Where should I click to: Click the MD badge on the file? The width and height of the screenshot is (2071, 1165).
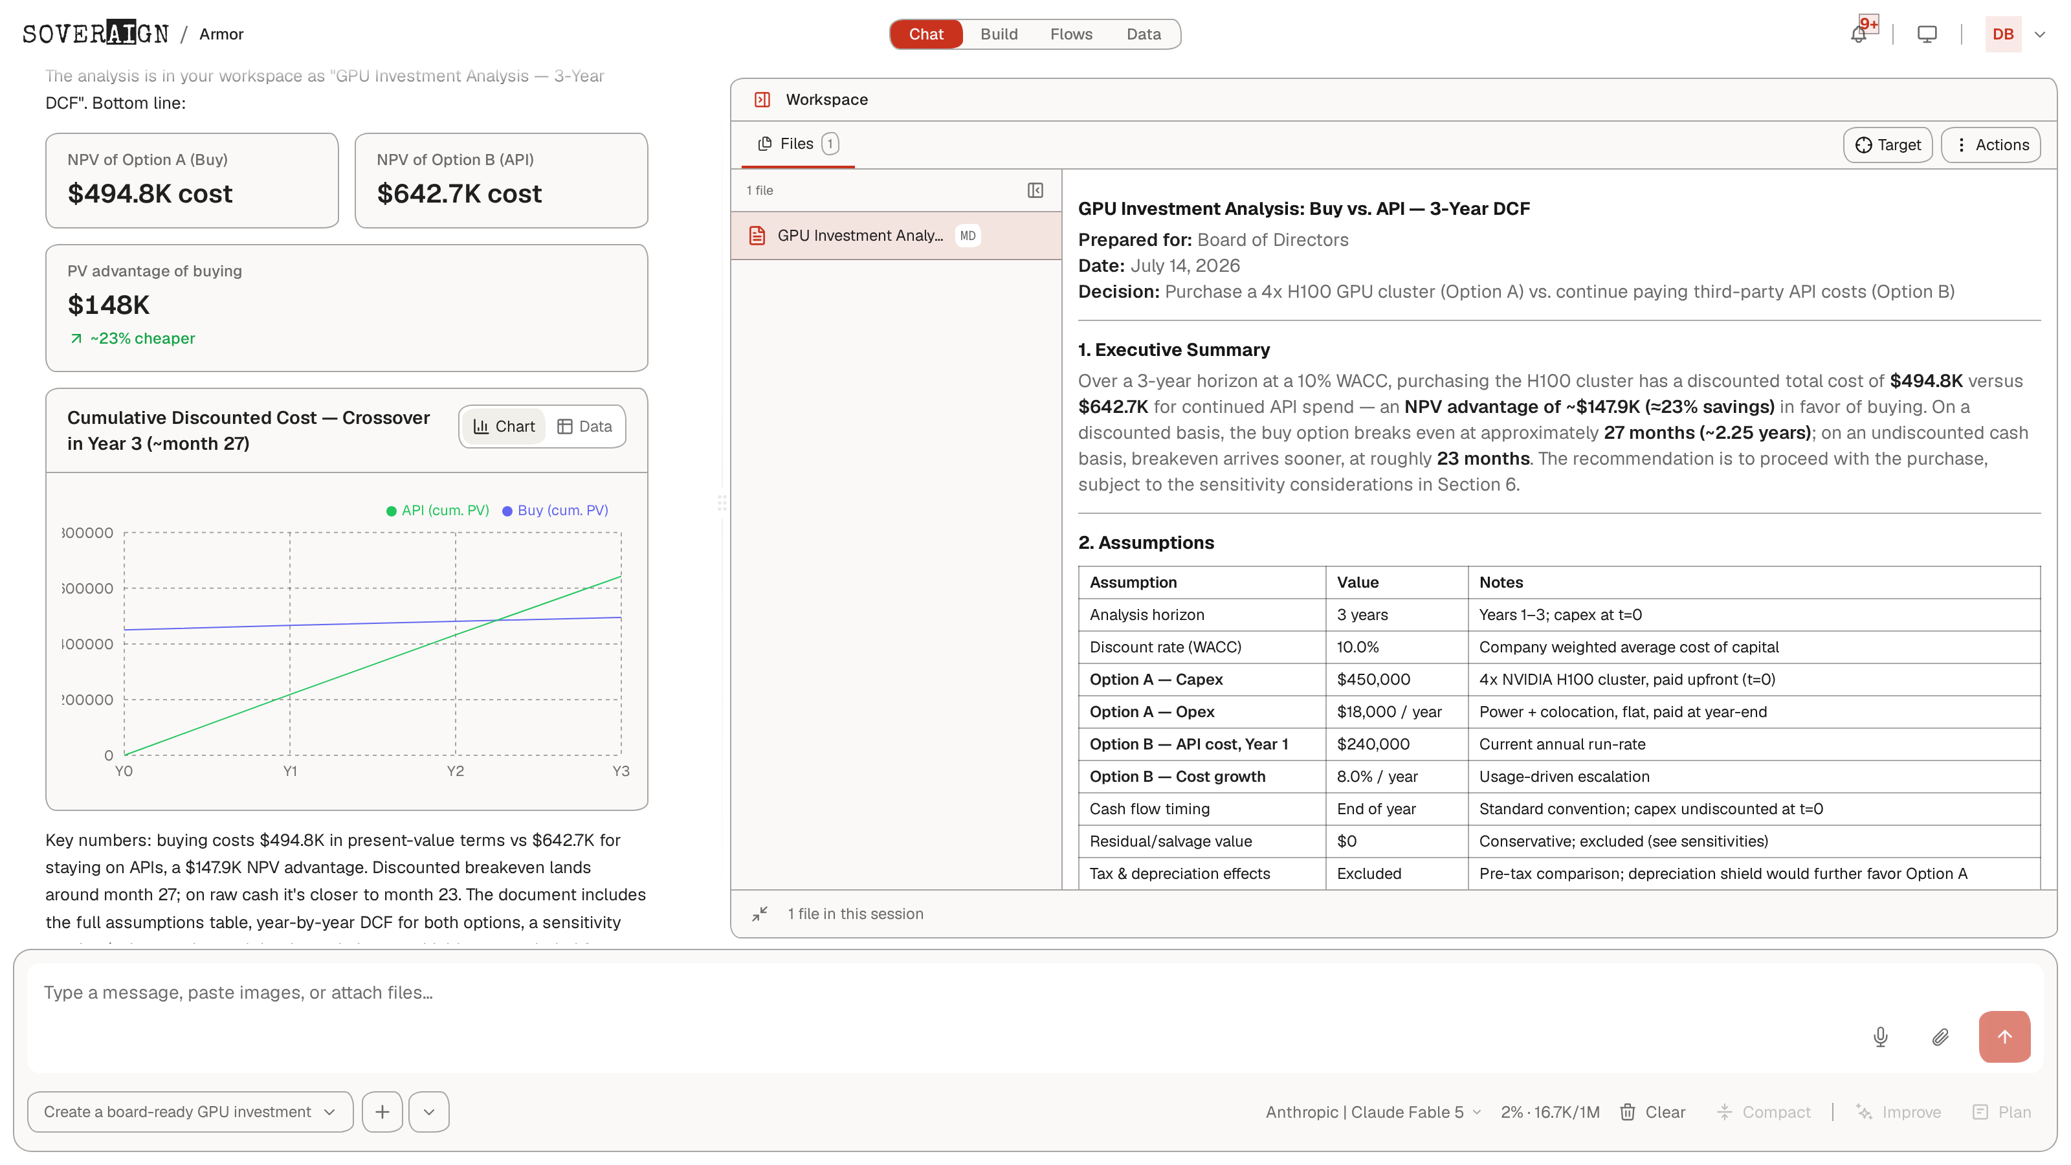(x=967, y=236)
